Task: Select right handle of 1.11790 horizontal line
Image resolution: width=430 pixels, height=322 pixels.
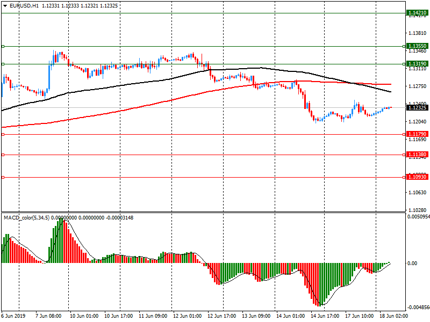Action: [404, 135]
